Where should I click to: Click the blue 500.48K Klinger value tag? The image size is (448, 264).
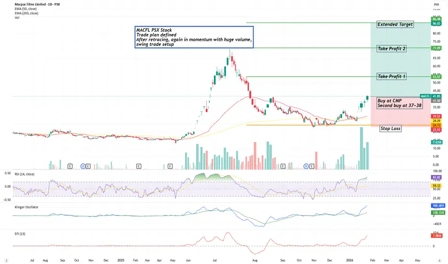[438, 205]
